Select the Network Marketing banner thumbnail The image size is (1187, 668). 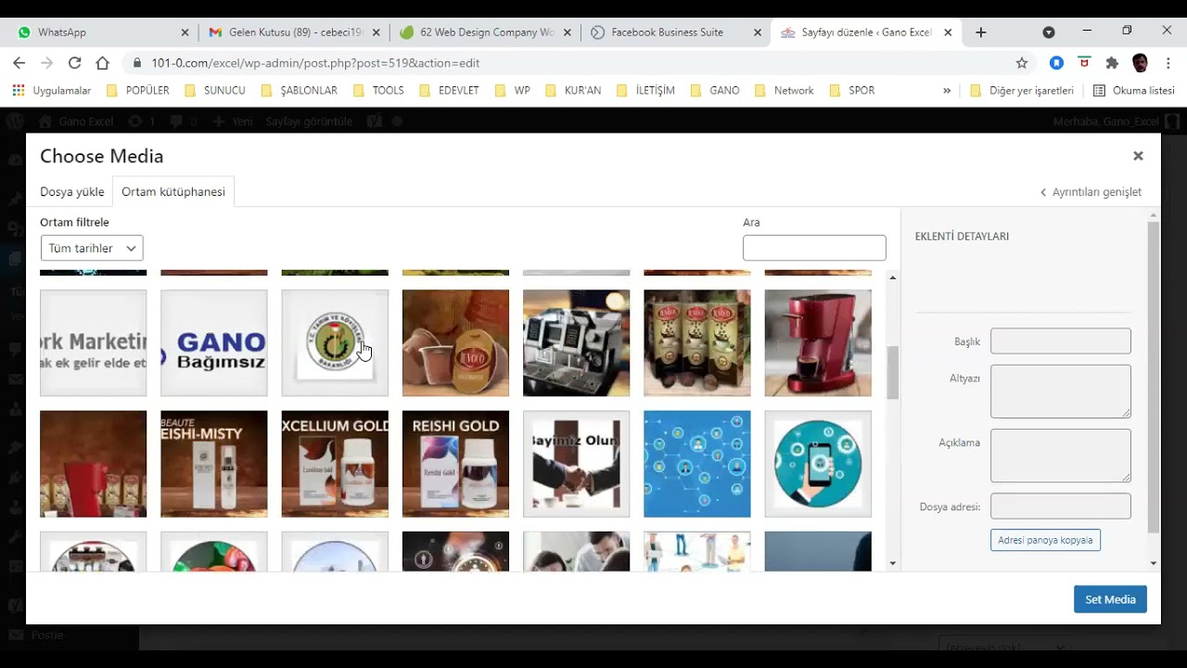click(x=93, y=343)
